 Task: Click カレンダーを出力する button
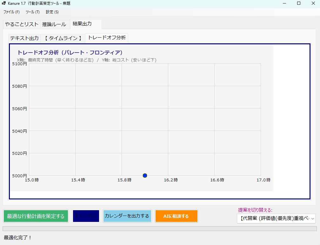point(127,216)
